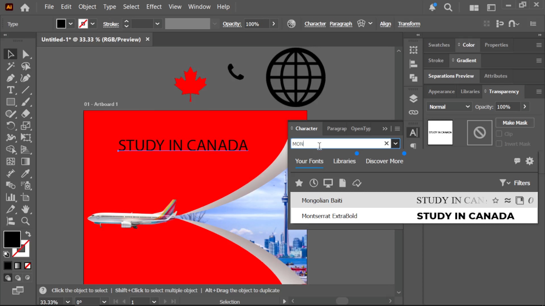Image resolution: width=545 pixels, height=306 pixels.
Task: Select the Paintbrush tool
Action: click(26, 102)
